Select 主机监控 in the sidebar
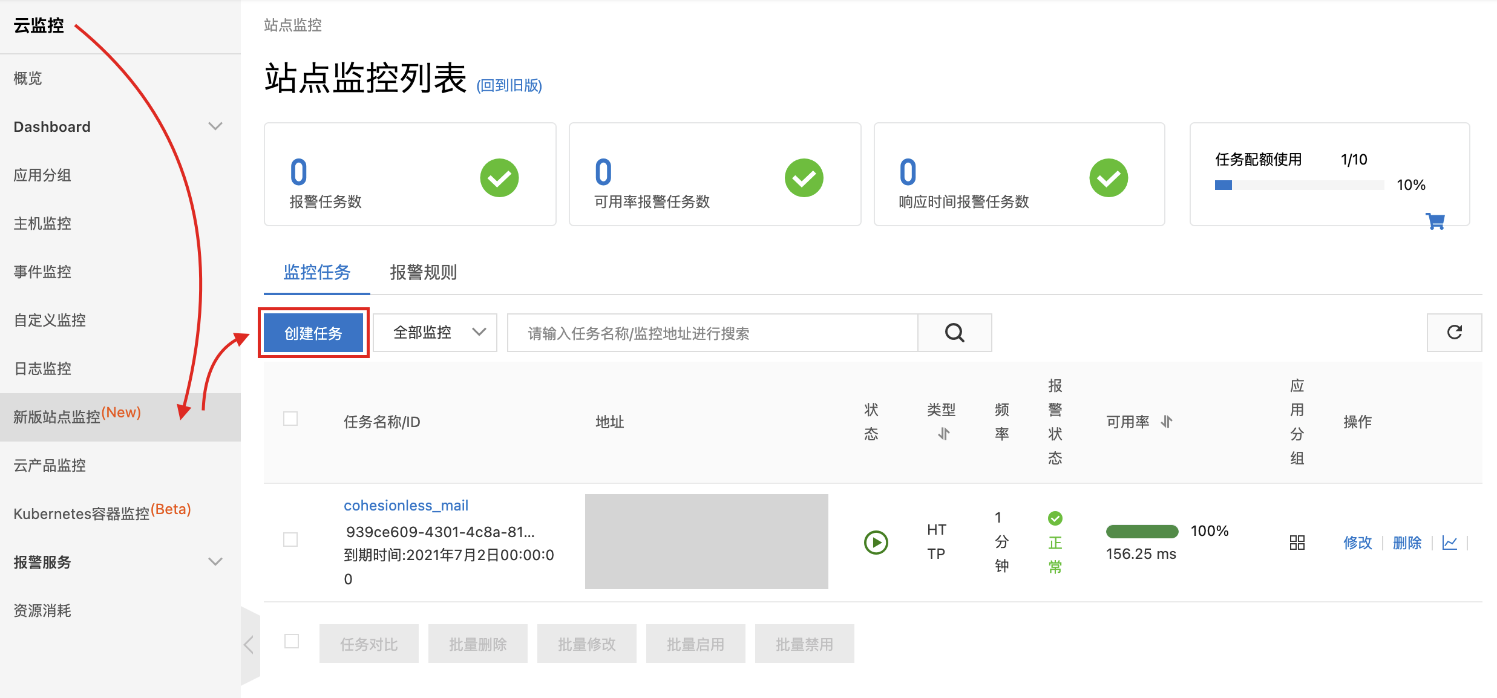 pyautogui.click(x=42, y=223)
